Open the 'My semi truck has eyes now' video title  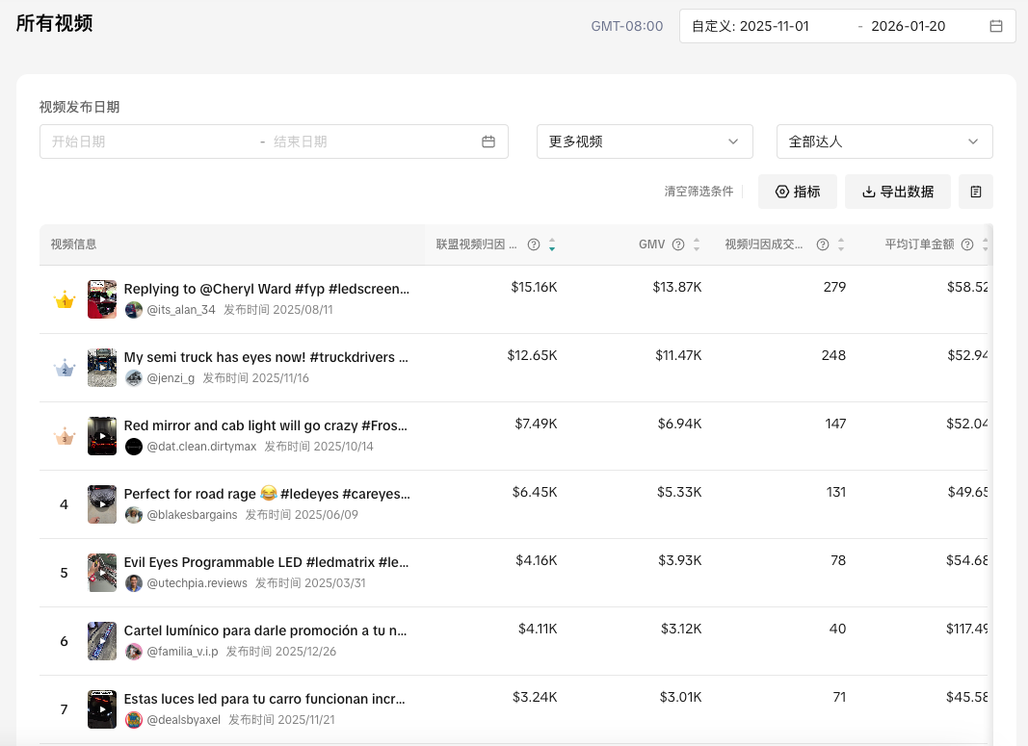[266, 357]
